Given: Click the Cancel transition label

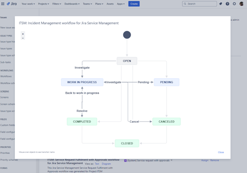Looking at the screenshot, I should (x=134, y=121).
